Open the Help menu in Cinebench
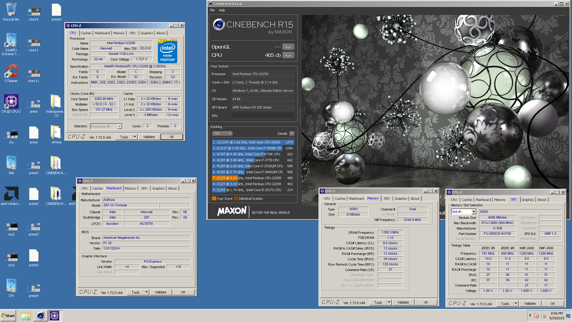The width and height of the screenshot is (572, 322). 222,10
